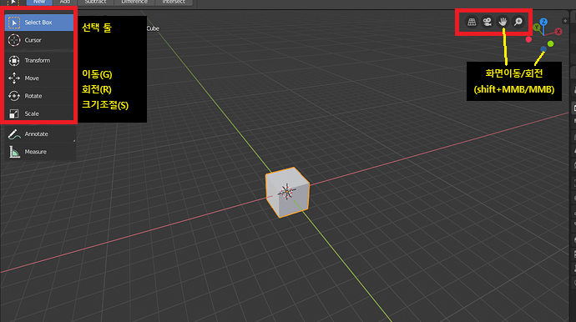Snap view to Y axis on gizmo
Viewport: 576px width, 322px height.
coord(537,28)
